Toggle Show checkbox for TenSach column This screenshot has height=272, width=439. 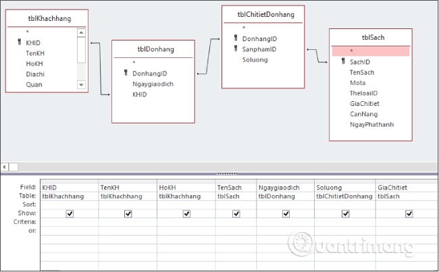coord(236,214)
